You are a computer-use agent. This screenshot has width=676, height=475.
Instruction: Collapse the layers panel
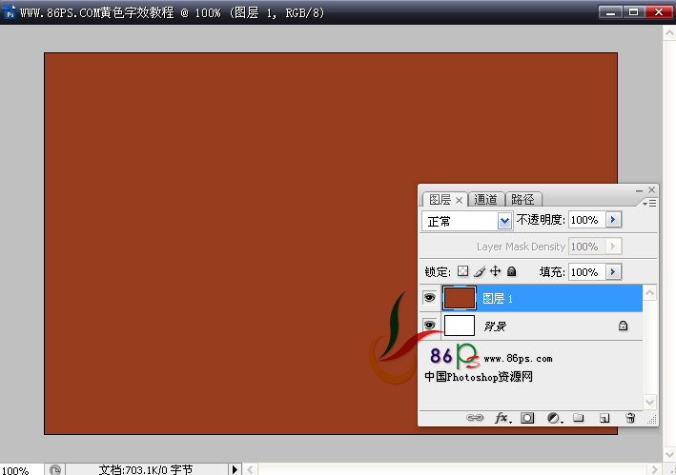pos(640,190)
